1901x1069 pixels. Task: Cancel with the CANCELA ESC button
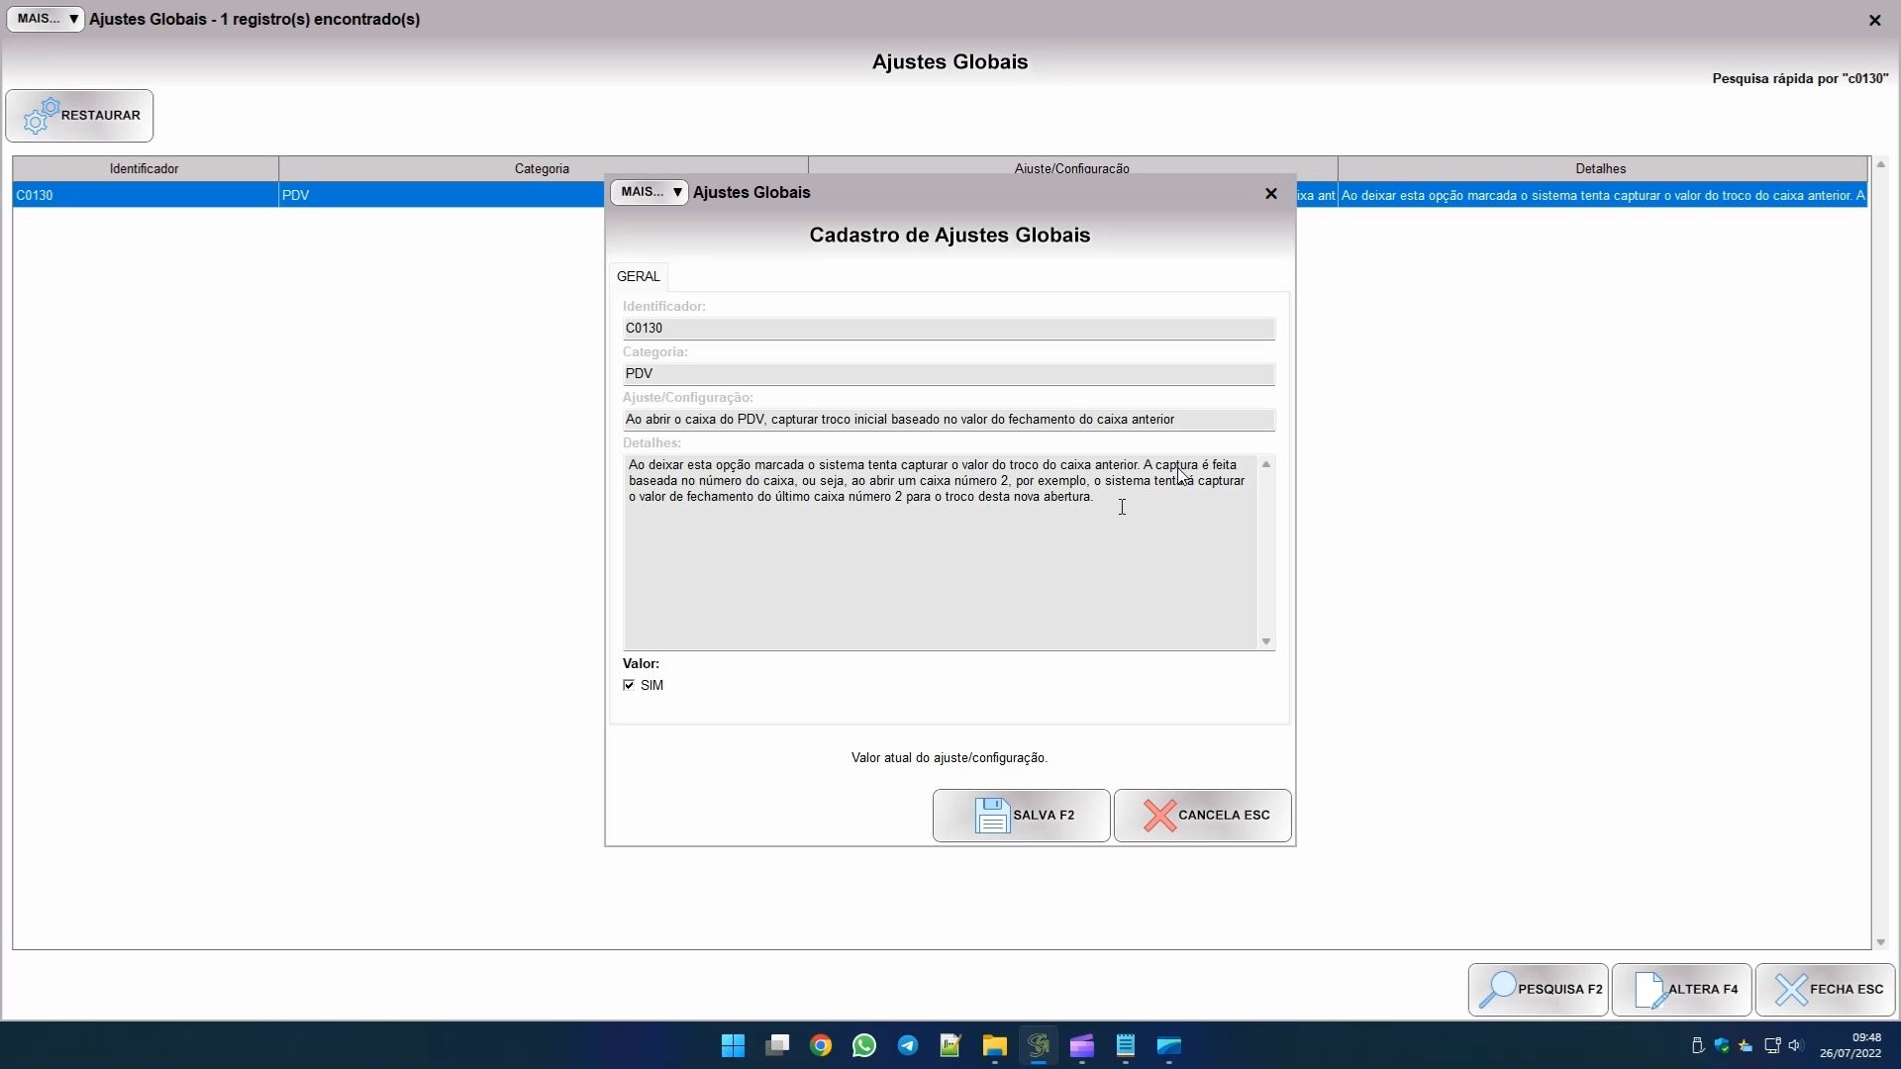tap(1202, 816)
